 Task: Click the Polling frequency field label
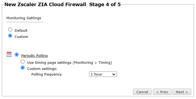pyautogui.click(x=47, y=74)
